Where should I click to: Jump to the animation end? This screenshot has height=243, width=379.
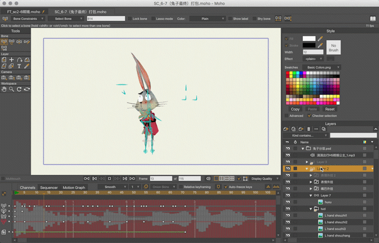(132, 178)
